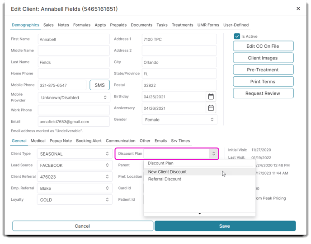This screenshot has width=311, height=244.
Task: Expand the Emp. Referral dropdown
Action: point(75,188)
